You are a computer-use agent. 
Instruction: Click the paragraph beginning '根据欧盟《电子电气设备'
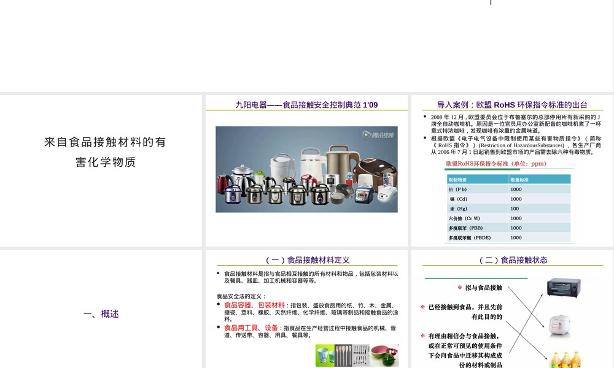(516, 145)
